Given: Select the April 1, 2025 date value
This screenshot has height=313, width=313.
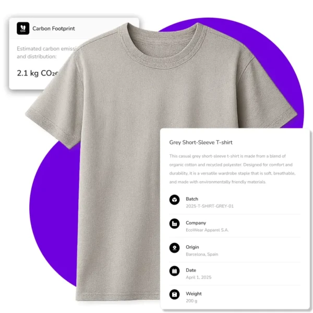Looking at the screenshot, I should (x=198, y=278).
